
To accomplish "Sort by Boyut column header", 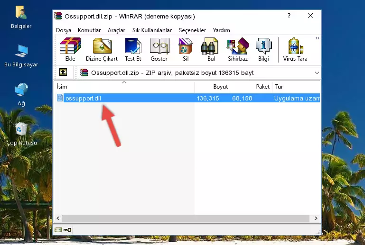I will pyautogui.click(x=212, y=87).
